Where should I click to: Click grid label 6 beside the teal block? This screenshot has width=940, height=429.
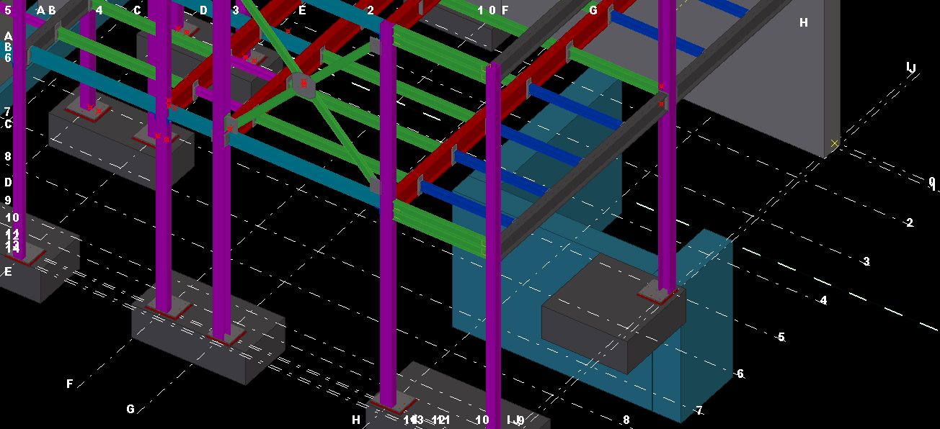click(x=740, y=374)
